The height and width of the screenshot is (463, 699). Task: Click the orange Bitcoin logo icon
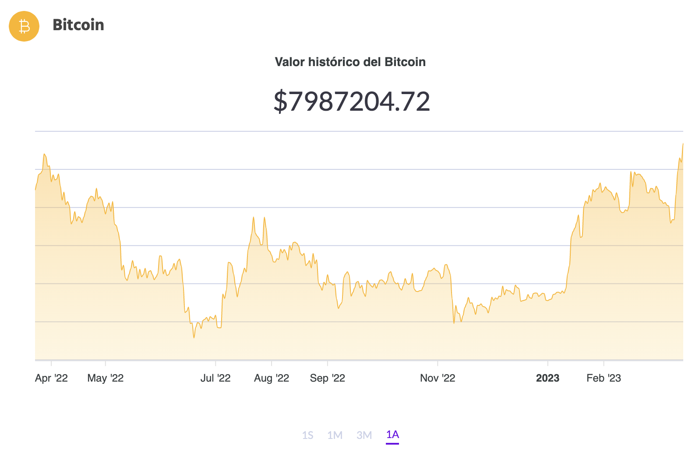tap(24, 26)
